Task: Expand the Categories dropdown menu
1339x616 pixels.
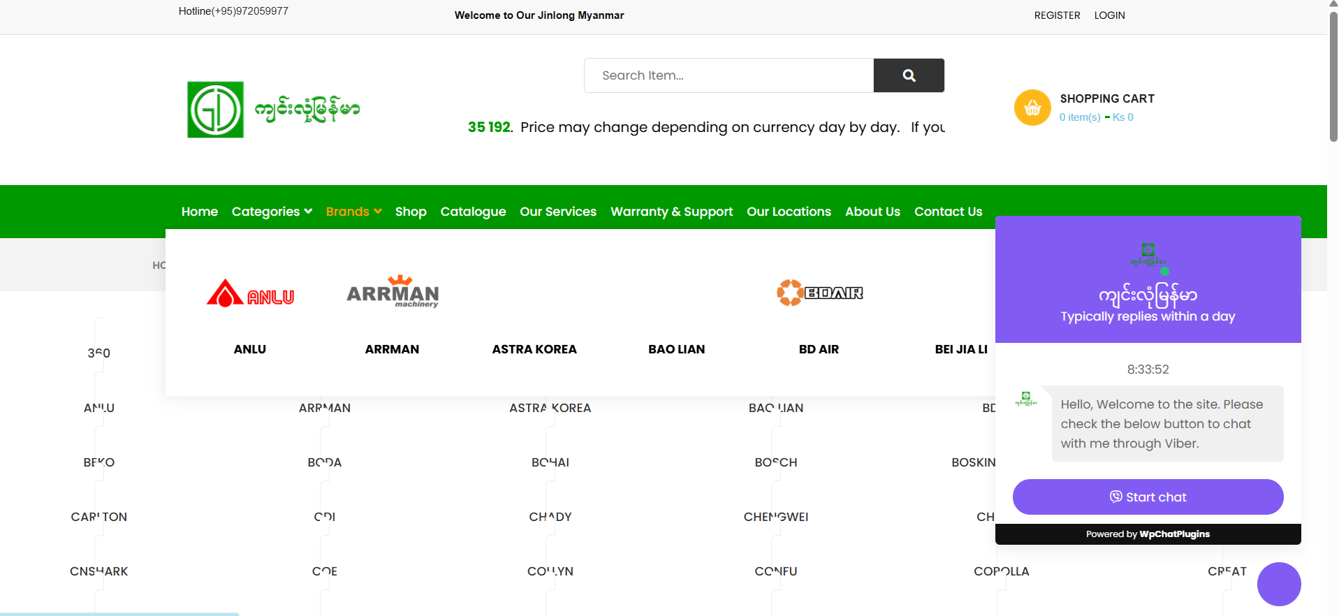Action: 272,212
